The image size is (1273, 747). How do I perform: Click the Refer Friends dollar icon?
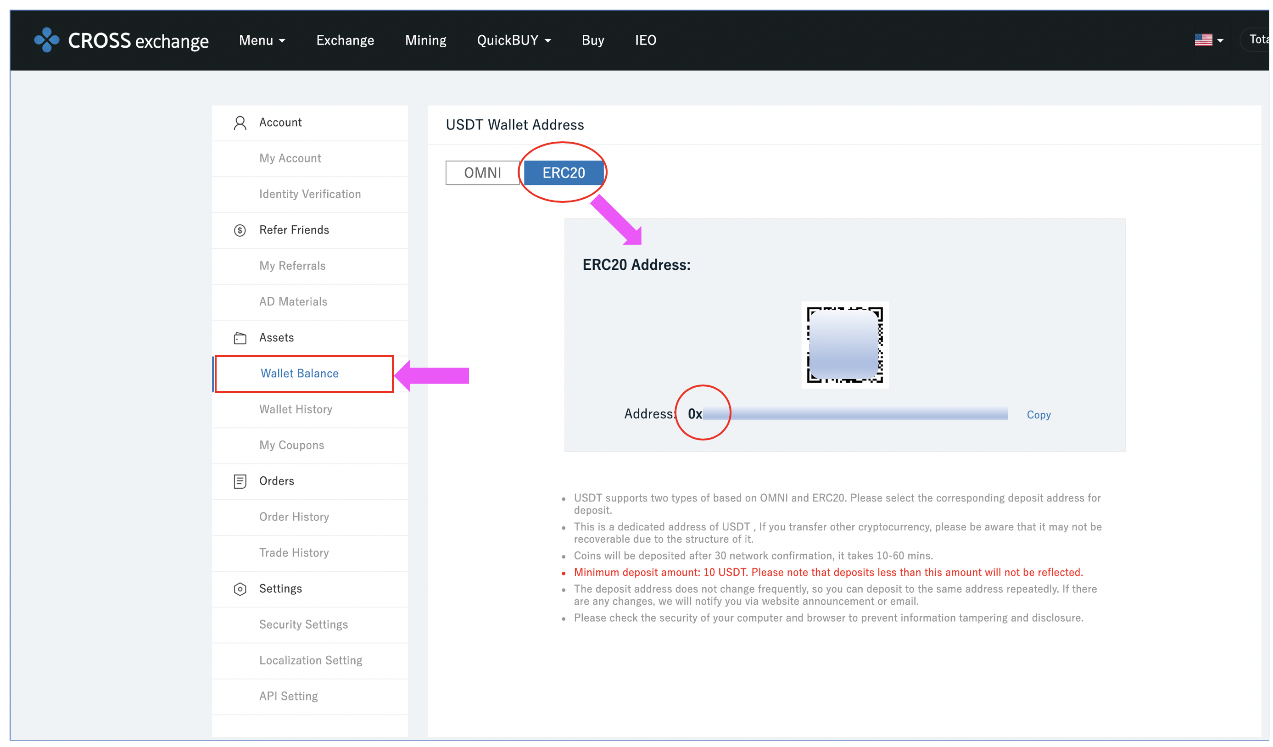(240, 230)
